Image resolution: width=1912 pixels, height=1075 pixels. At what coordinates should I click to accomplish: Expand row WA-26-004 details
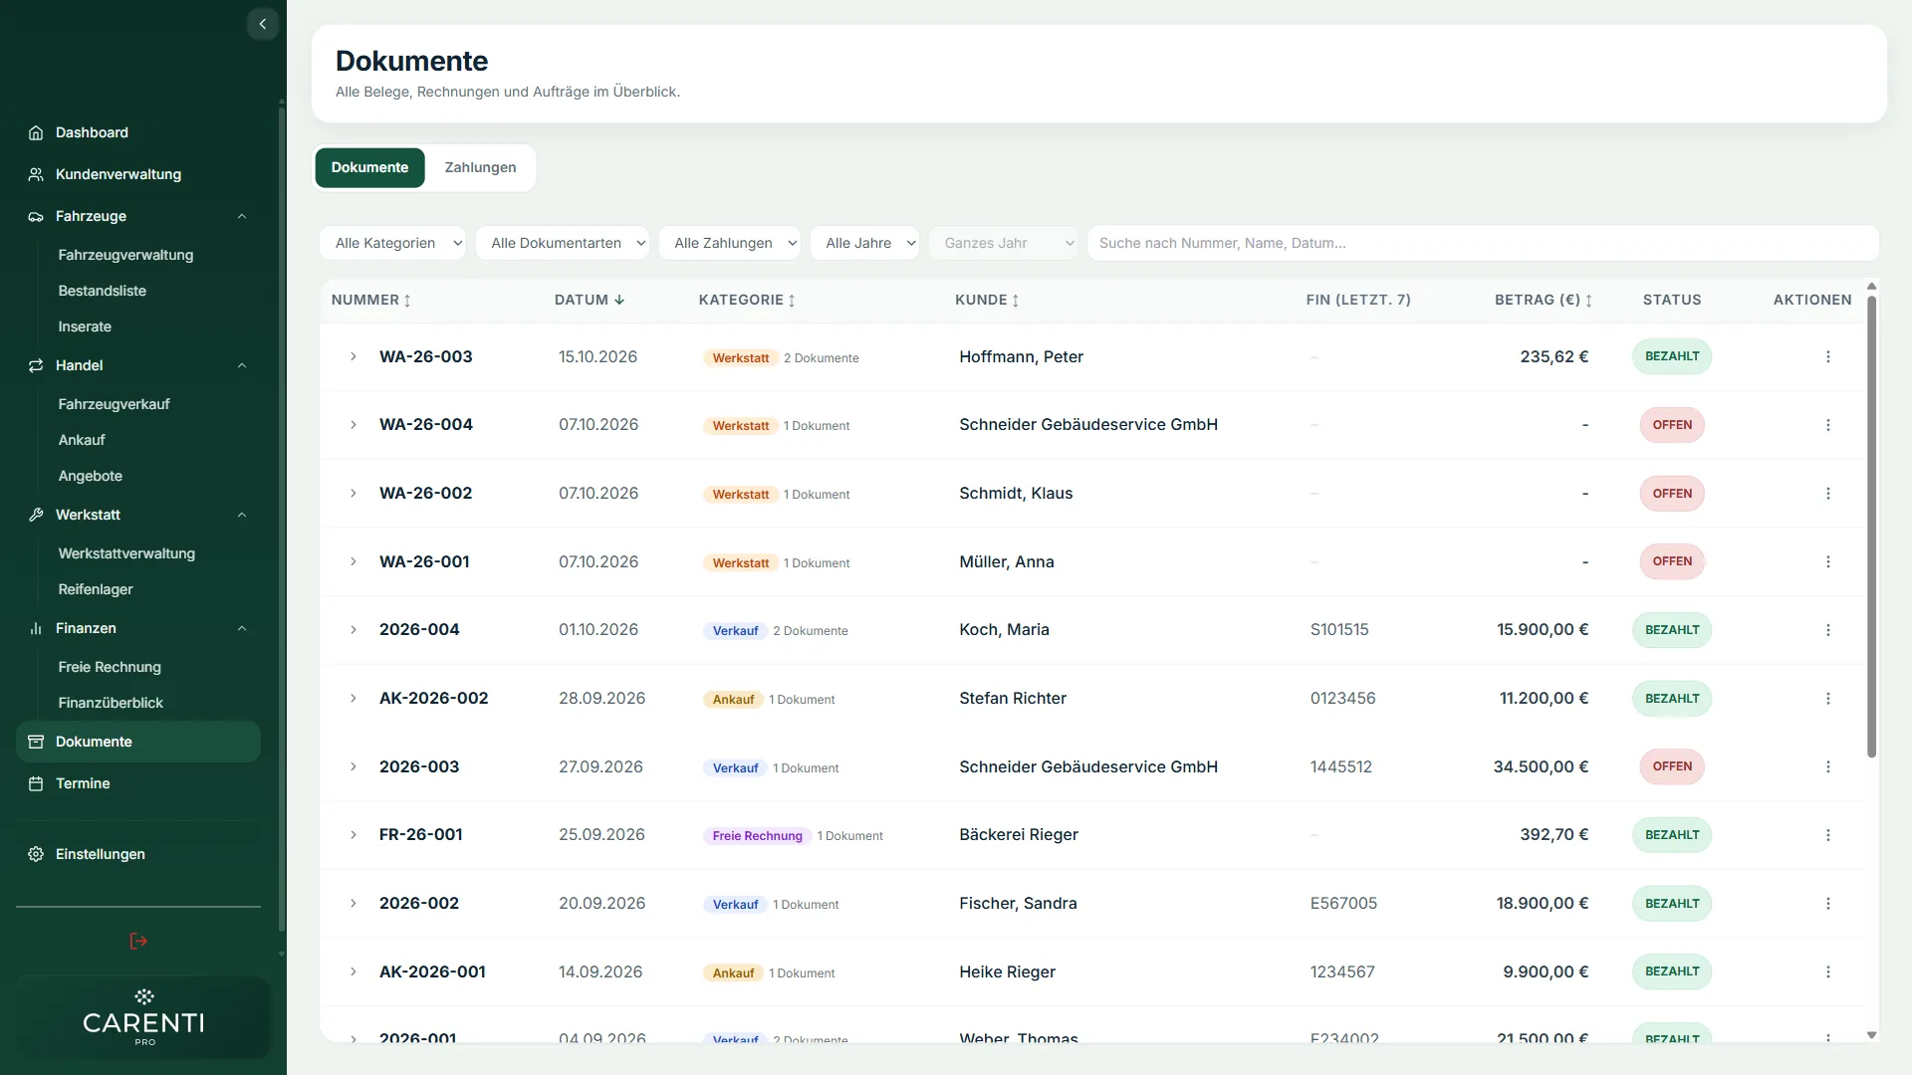[x=353, y=425]
